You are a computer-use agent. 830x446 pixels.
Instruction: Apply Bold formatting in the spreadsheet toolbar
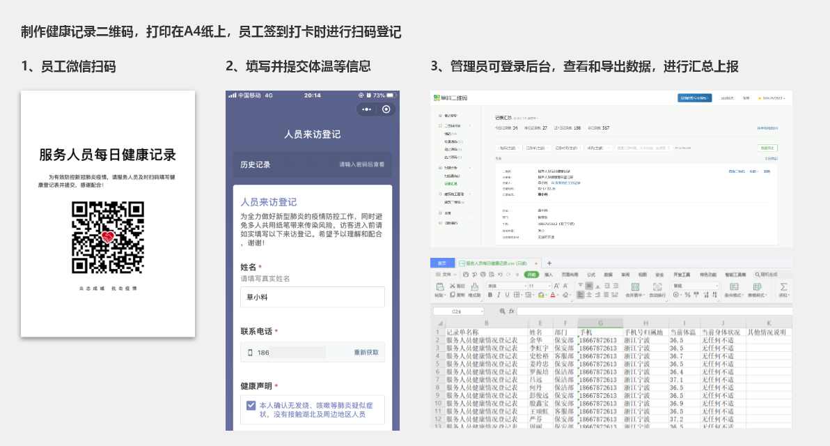tap(491, 295)
